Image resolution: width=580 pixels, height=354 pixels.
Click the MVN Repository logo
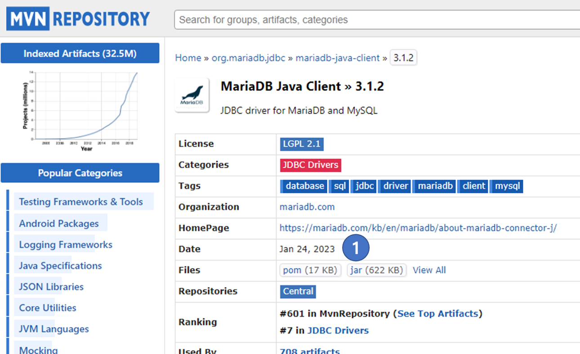coord(78,19)
